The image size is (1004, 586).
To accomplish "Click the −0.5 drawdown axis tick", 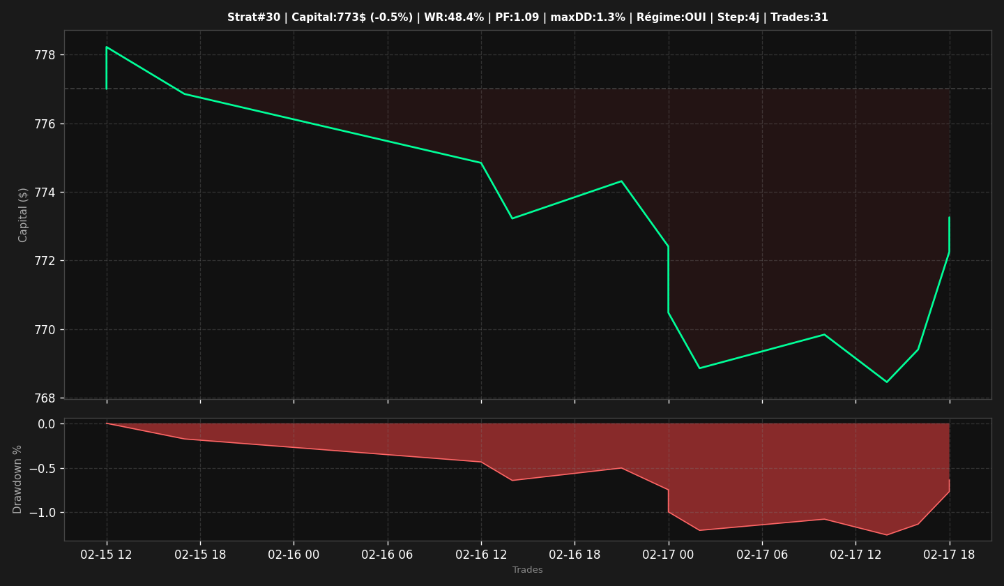I will [x=41, y=468].
